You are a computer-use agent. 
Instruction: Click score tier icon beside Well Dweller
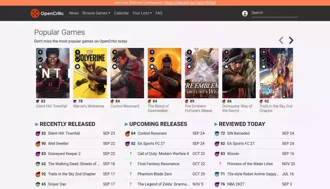pos(38,144)
